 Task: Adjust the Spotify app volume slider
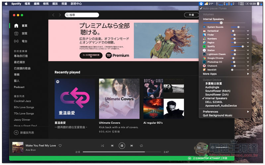tap(238, 46)
